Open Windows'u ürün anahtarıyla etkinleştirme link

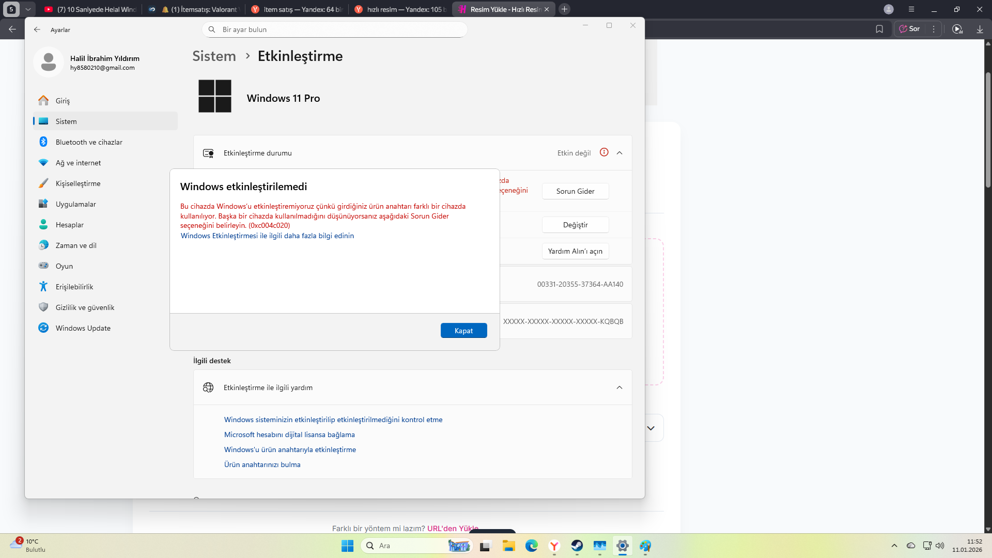(290, 450)
